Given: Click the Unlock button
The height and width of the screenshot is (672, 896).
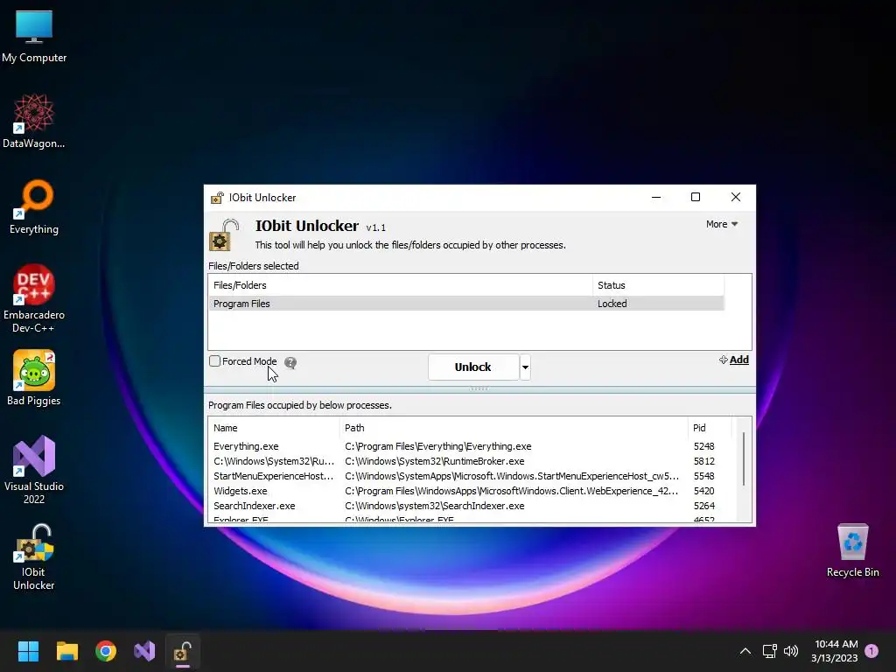Looking at the screenshot, I should (x=473, y=367).
